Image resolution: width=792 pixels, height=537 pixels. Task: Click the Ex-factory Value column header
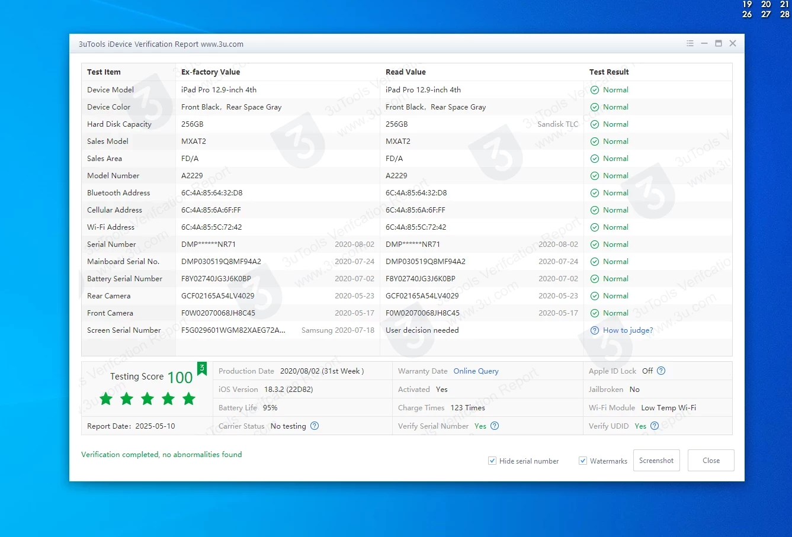210,72
